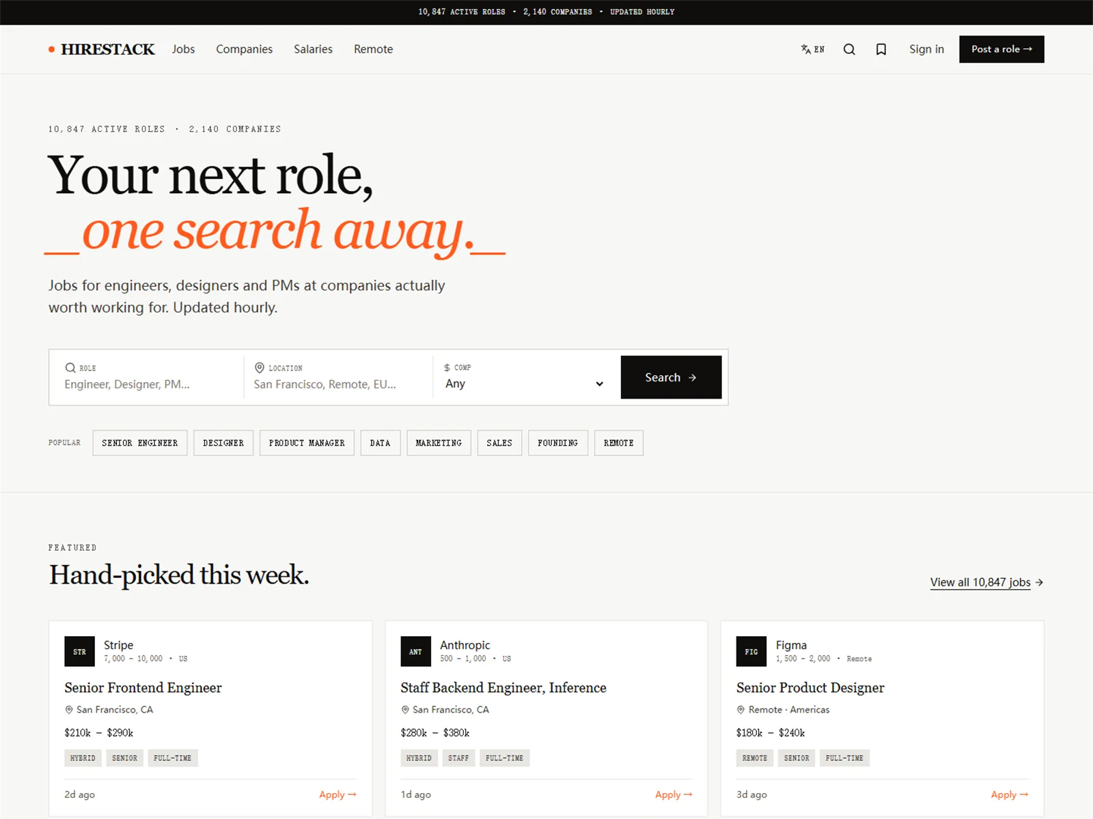Click the Sign in link
This screenshot has height=819, width=1093.
tap(926, 49)
